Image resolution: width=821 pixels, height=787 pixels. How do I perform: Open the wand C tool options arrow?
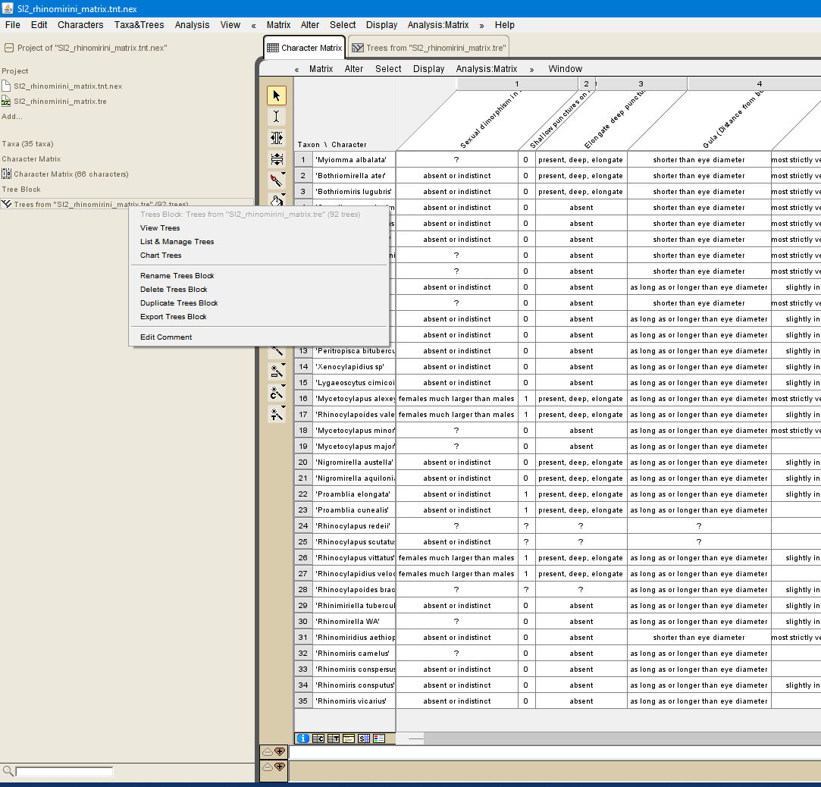(x=284, y=386)
